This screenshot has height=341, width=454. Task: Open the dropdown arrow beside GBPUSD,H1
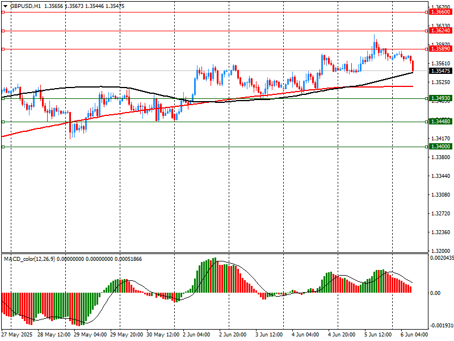tap(5, 6)
